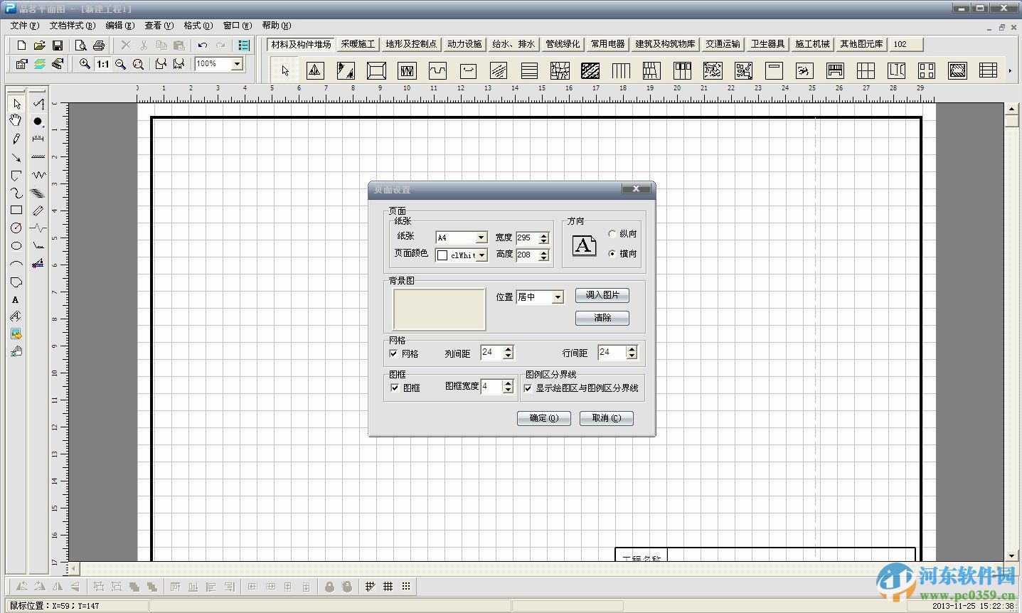Click the horizontal scrollbar left arrow

[74, 569]
